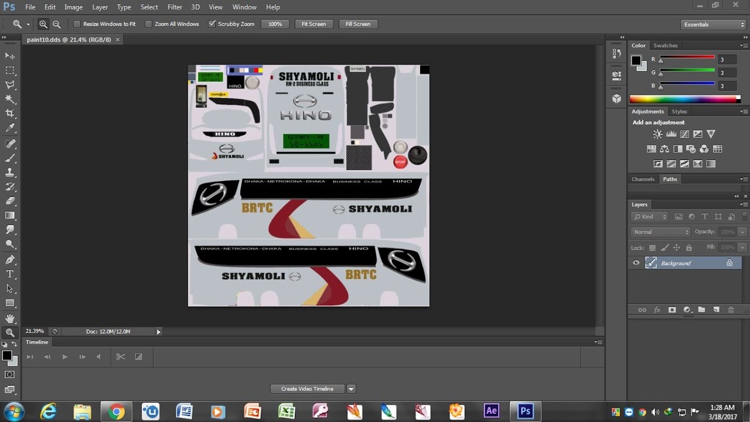Select the Rectangle shape tool
Image resolution: width=750 pixels, height=422 pixels.
tap(10, 303)
